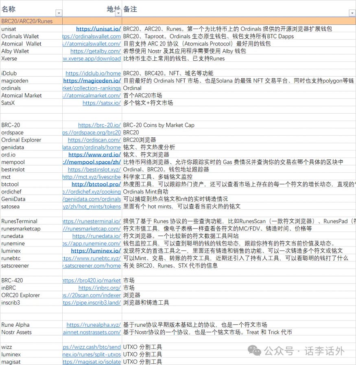Open the app.runemine.com link
The height and width of the screenshot is (365, 356).
92,244
